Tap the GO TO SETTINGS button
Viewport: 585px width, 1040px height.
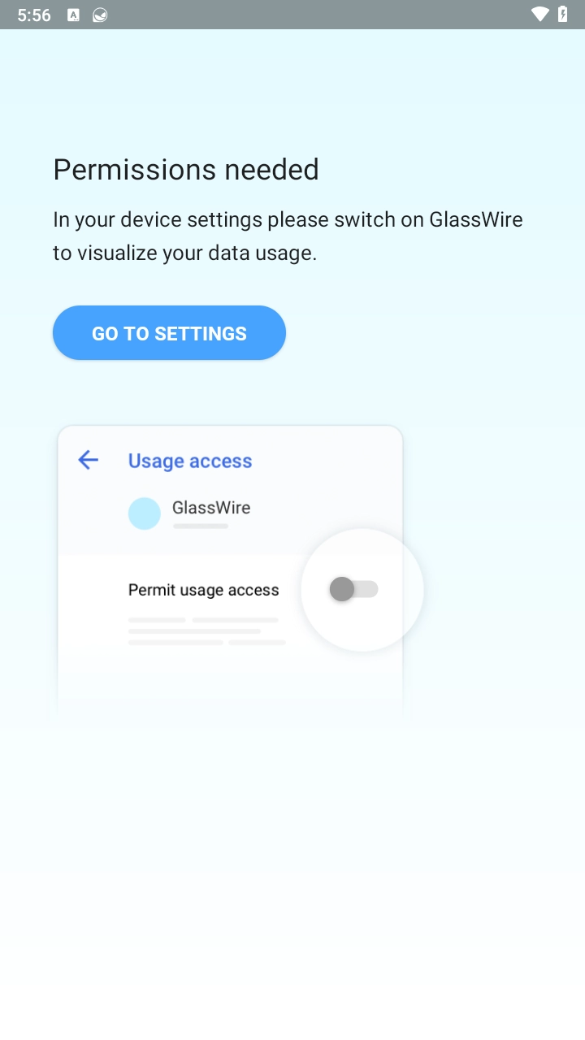(x=169, y=333)
